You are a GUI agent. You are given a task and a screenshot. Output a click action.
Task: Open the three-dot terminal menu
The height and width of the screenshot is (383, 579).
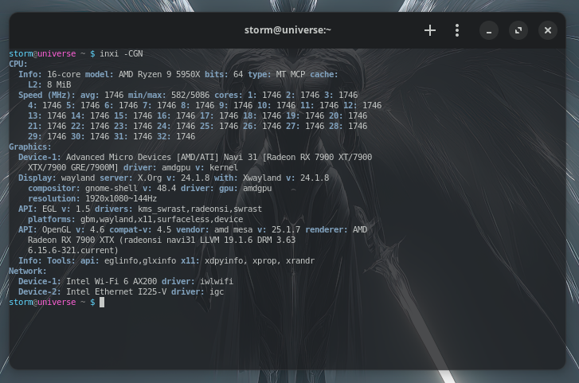[x=457, y=30]
